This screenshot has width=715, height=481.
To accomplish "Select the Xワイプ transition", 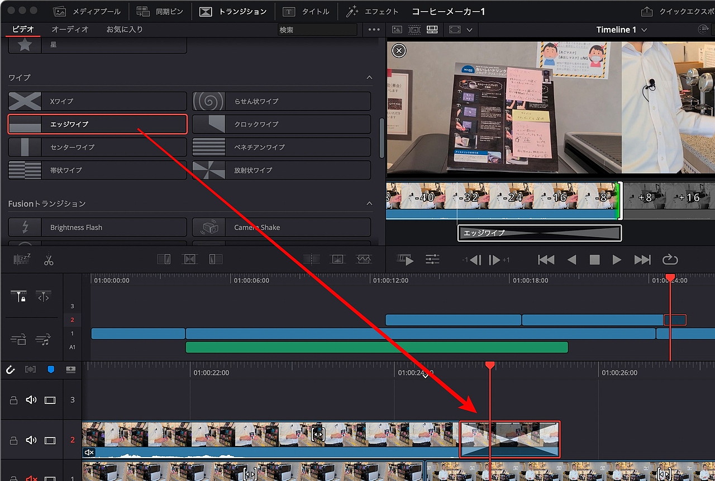I will (97, 101).
